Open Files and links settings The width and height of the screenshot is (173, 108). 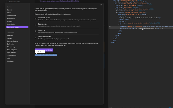(x=12, y=16)
